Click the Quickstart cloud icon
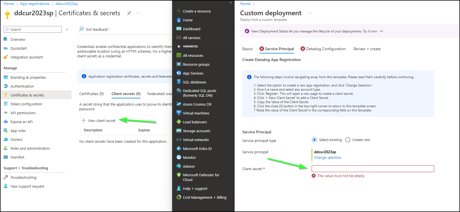Viewport: 460px width, 212px height. [x=6, y=48]
